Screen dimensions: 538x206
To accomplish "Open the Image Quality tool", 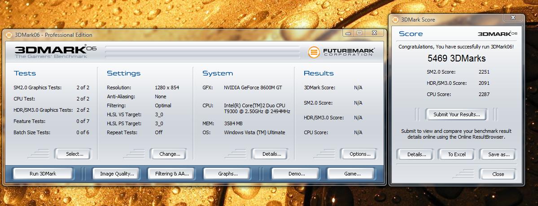I will [x=117, y=174].
